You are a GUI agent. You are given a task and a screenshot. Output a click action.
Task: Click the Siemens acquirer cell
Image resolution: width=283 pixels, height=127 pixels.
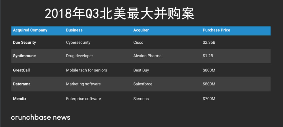tap(141, 99)
